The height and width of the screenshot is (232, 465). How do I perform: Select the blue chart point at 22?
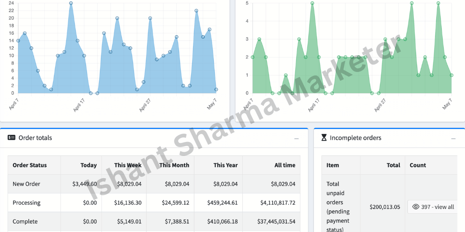[x=196, y=11]
